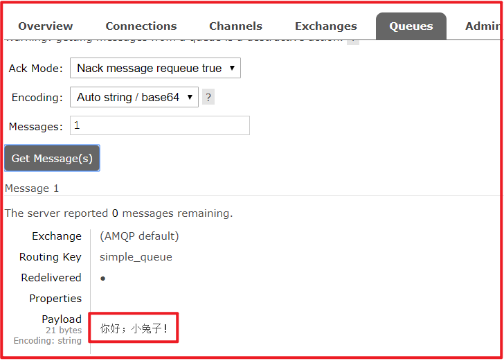
Task: Select the Exchanges tab
Action: (325, 26)
